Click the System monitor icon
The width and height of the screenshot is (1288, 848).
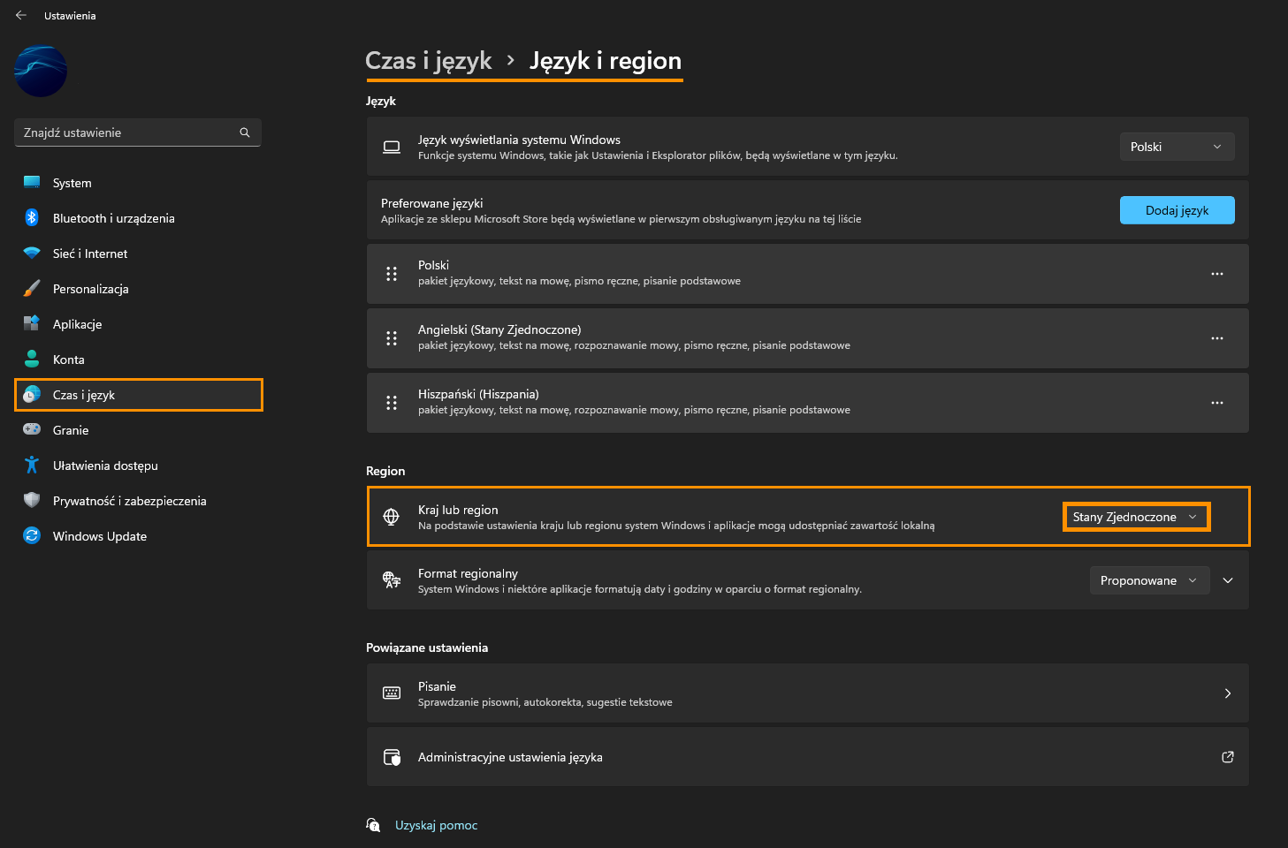pos(32,183)
